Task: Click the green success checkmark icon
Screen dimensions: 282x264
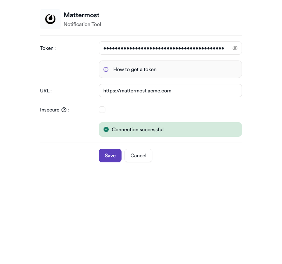Action: click(106, 129)
